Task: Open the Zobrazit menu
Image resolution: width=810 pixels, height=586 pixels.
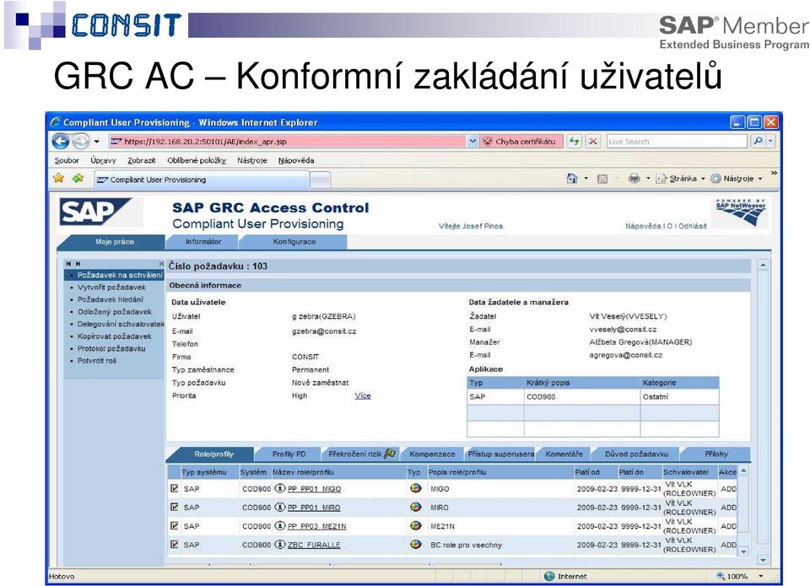Action: coord(142,160)
